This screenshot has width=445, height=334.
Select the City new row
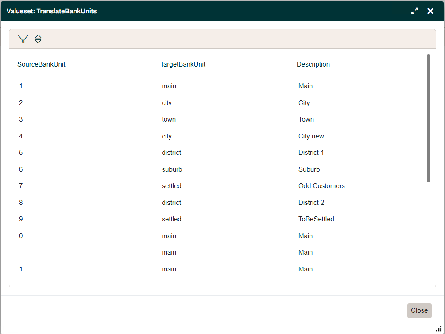pos(311,136)
